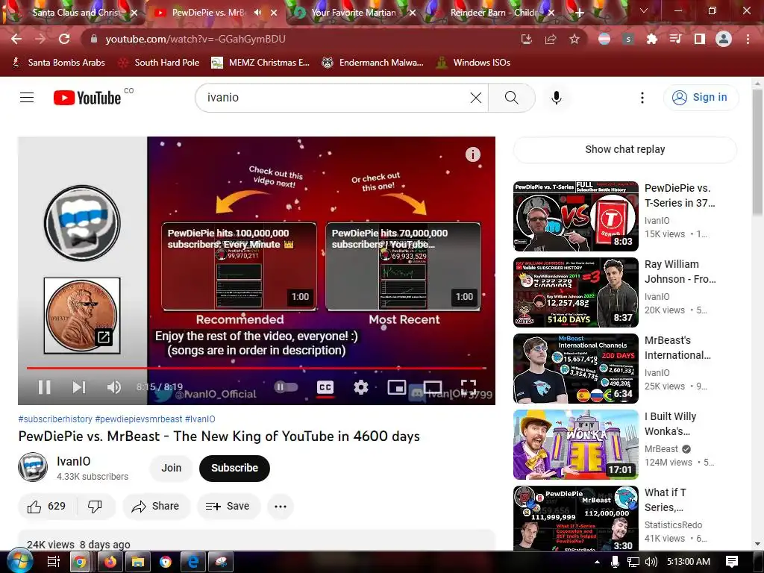Open PewDiePie vs. T-Series suggested video
The width and height of the screenshot is (764, 573).
tap(576, 216)
